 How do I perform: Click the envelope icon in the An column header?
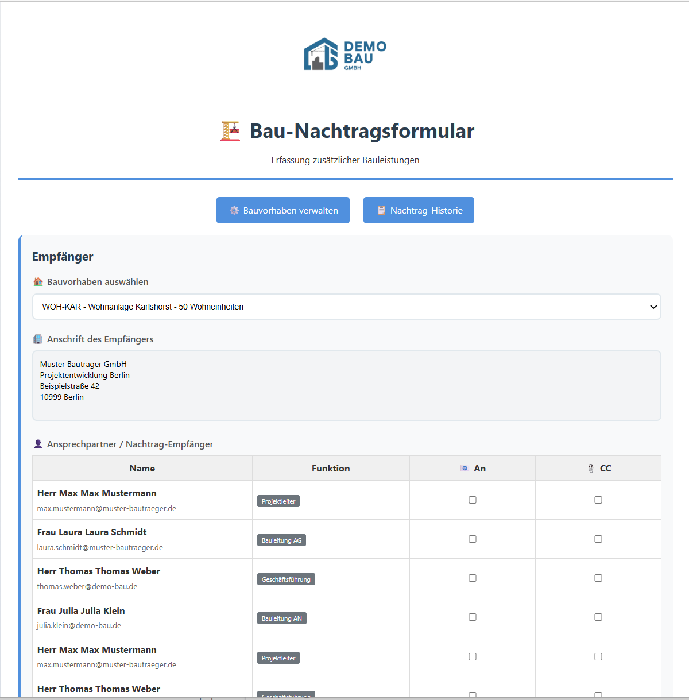click(x=465, y=468)
